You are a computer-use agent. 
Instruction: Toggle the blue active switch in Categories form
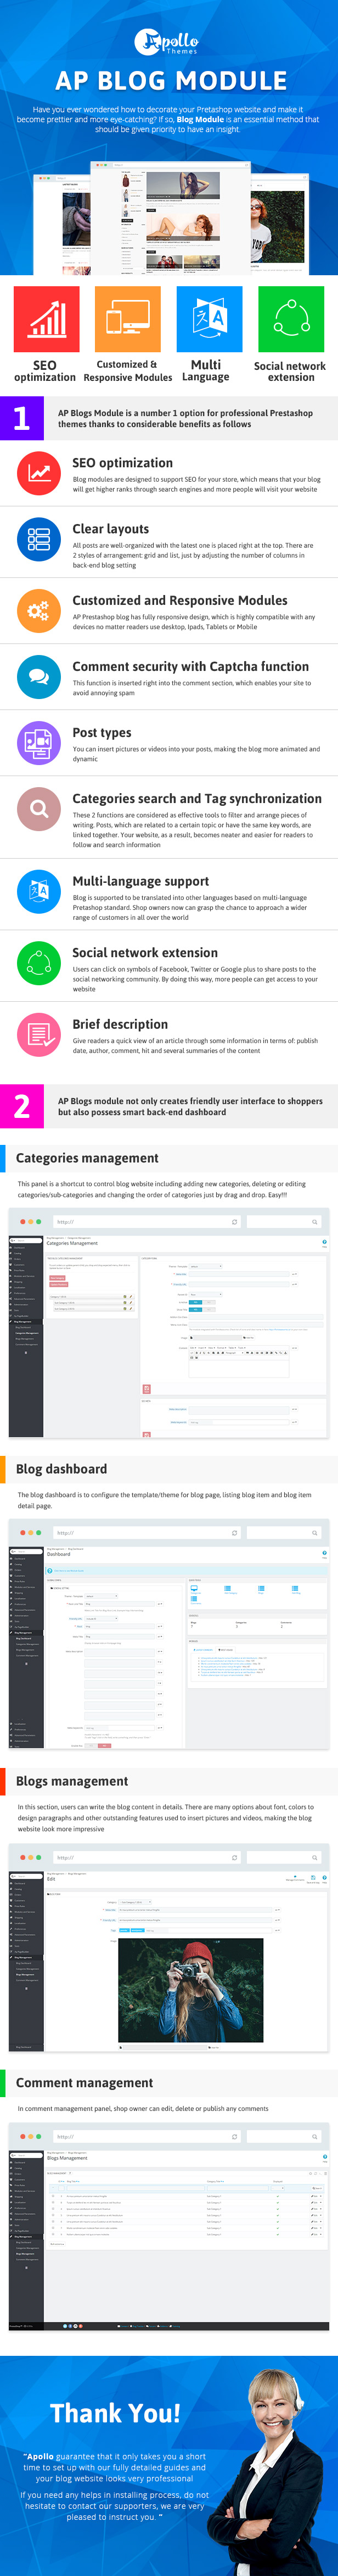[195, 1302]
